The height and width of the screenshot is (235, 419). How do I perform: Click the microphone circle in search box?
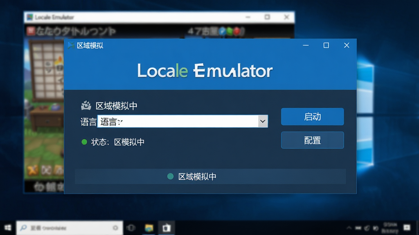click(x=115, y=228)
